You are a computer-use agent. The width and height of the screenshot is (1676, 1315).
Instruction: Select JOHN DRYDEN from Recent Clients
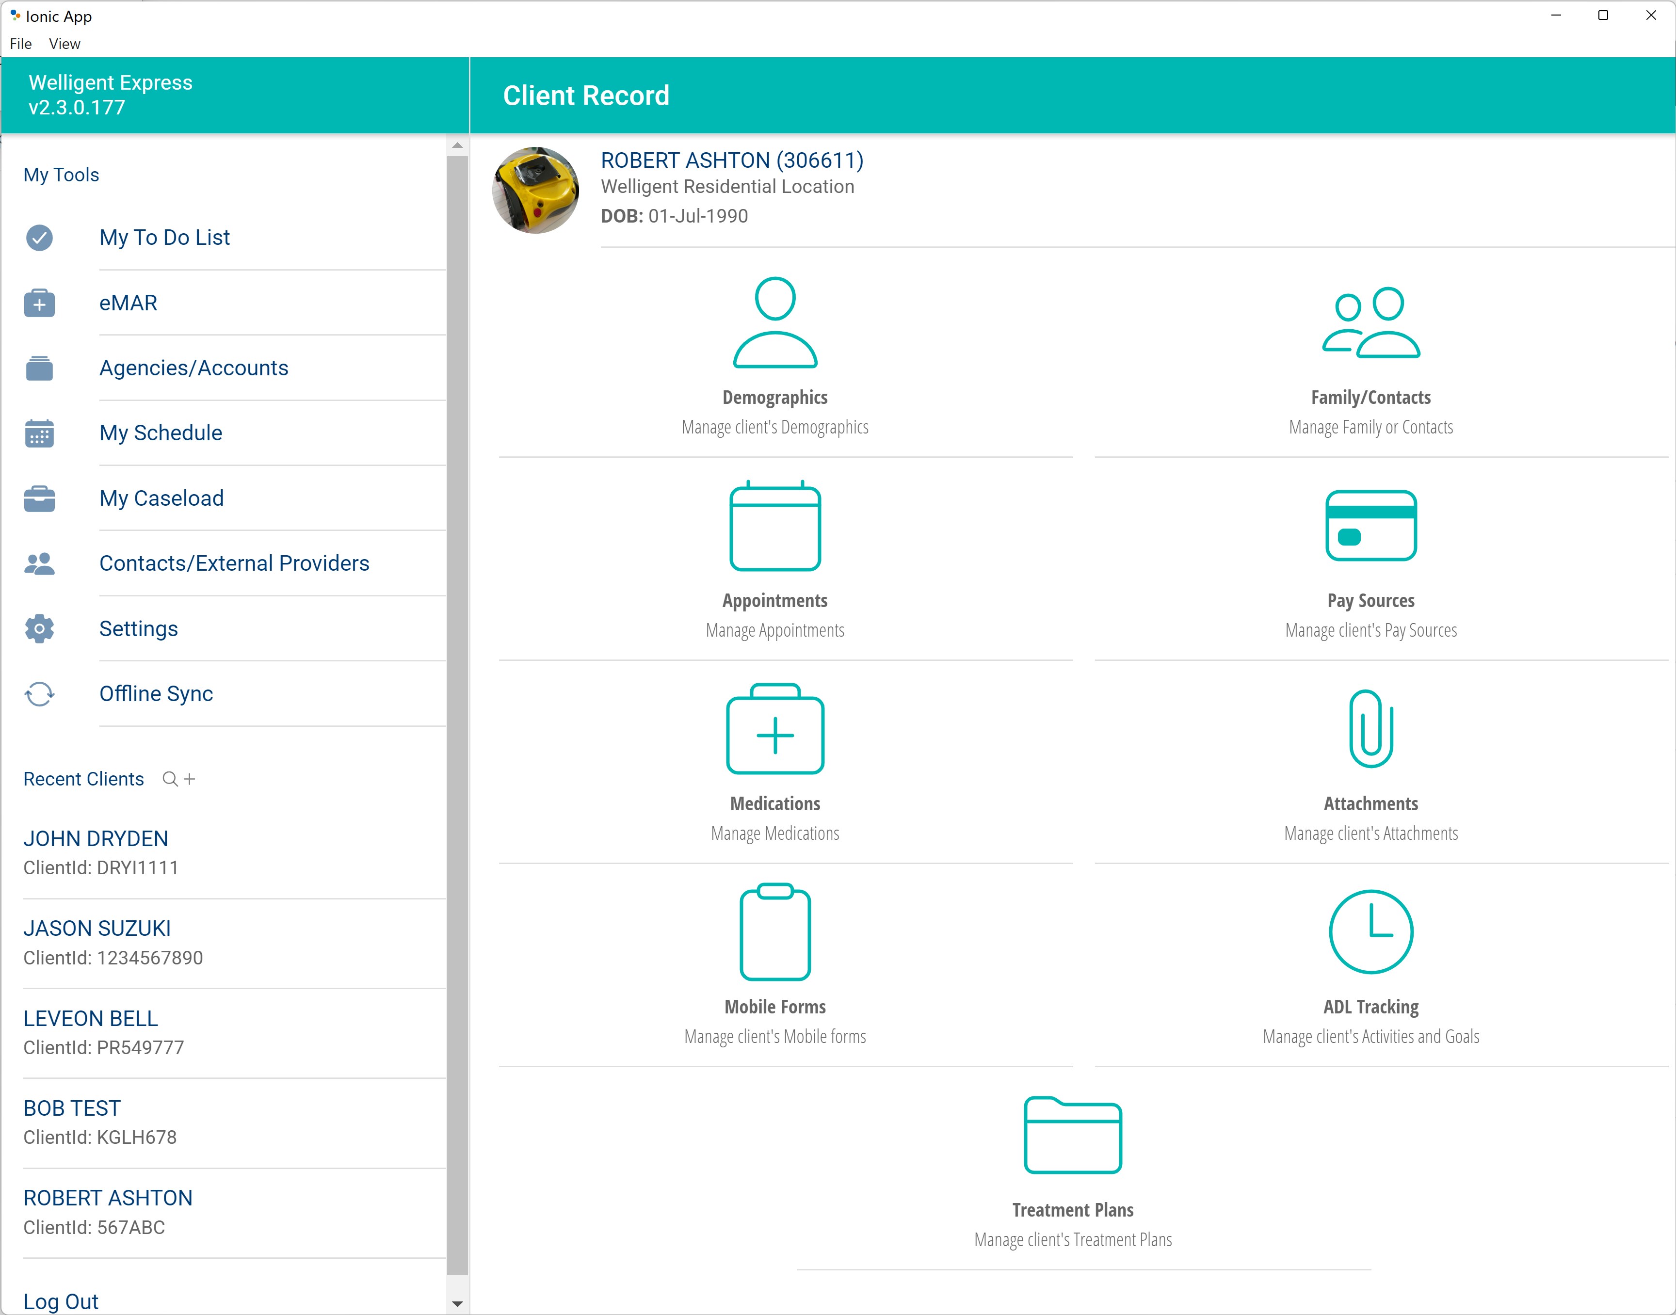pyautogui.click(x=96, y=838)
